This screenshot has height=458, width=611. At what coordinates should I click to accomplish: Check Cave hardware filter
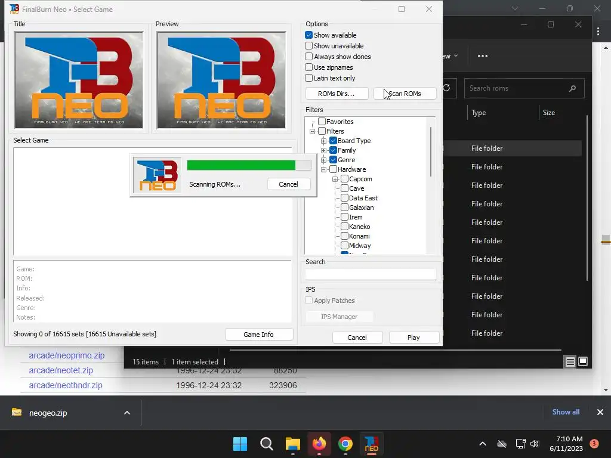[x=344, y=188]
